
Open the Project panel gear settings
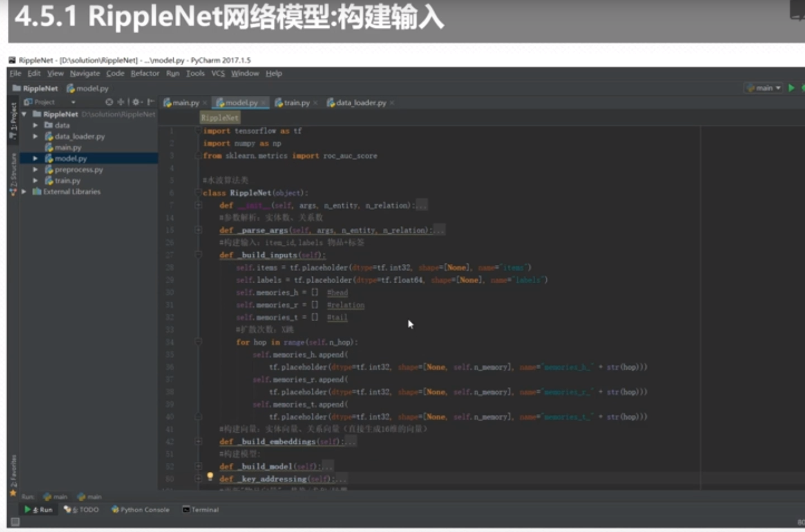coord(136,102)
